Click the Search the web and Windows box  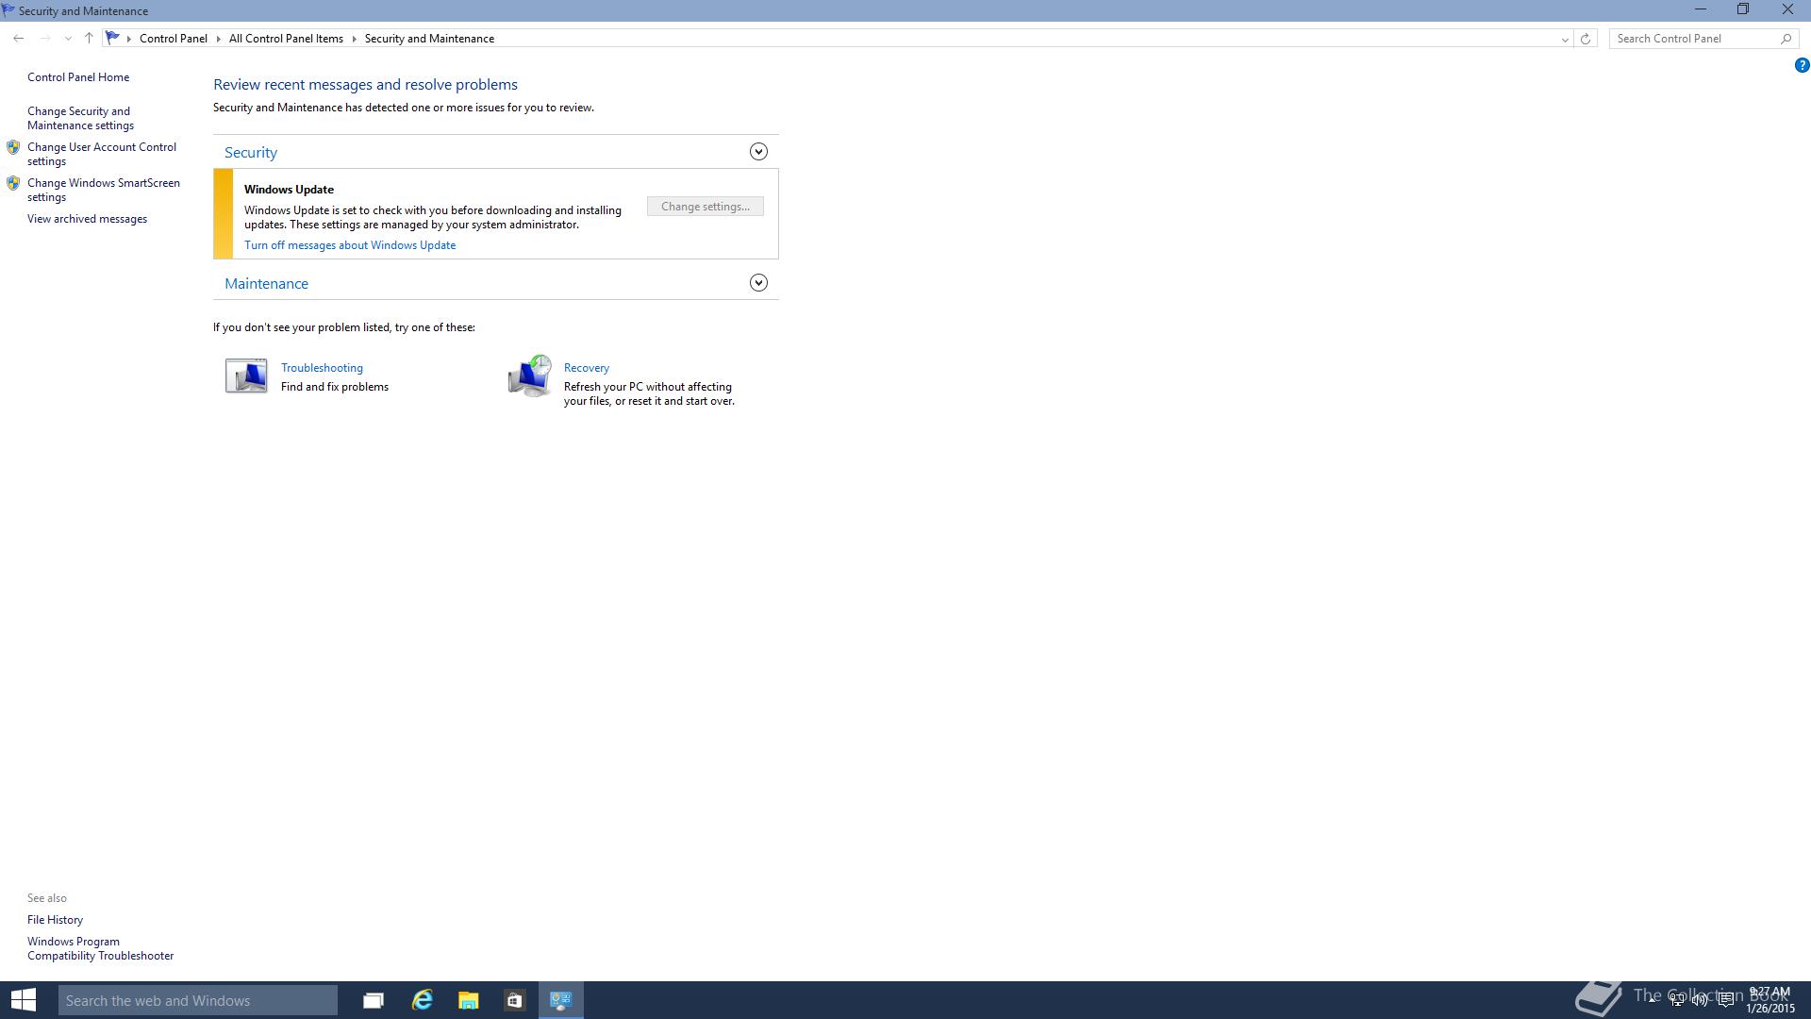tap(198, 1000)
